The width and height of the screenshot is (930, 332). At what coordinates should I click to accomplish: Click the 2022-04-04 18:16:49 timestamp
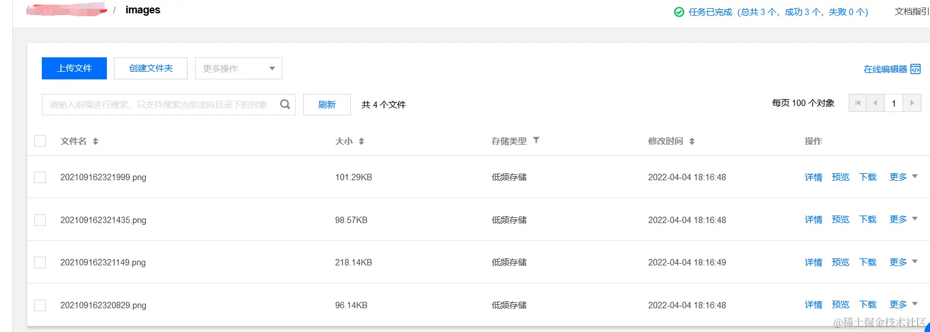(687, 262)
